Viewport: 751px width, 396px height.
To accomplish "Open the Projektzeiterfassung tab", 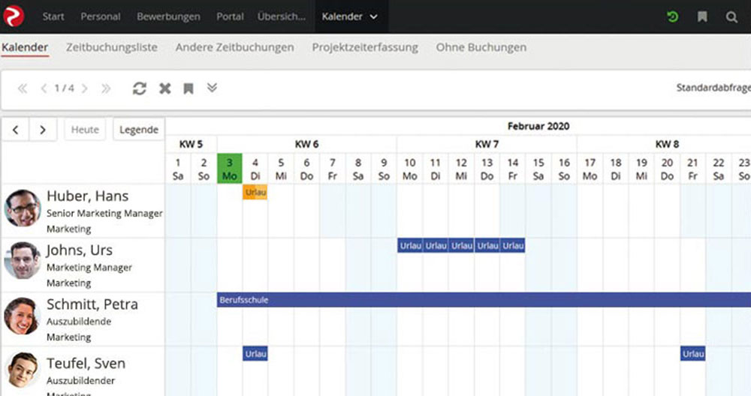I will (x=365, y=47).
